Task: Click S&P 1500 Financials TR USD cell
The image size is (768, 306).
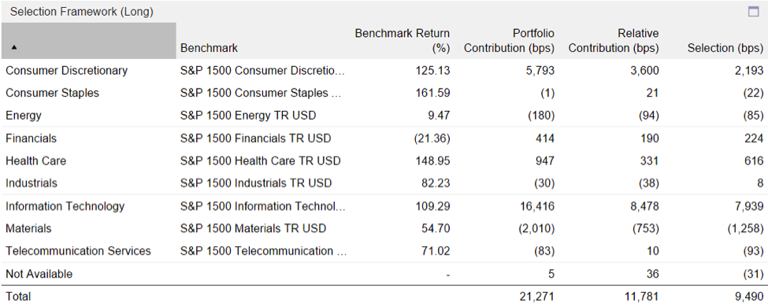Action: pyautogui.click(x=256, y=138)
